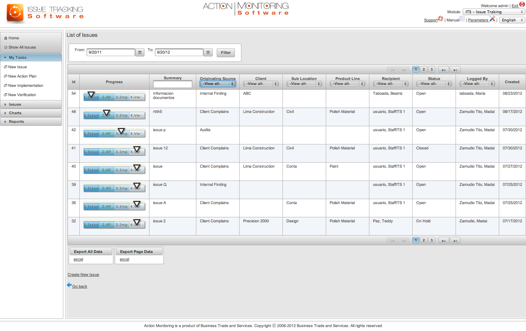Screen dimensions: 526x331
Task: Click the blue Go back arrow
Action: 69,285
